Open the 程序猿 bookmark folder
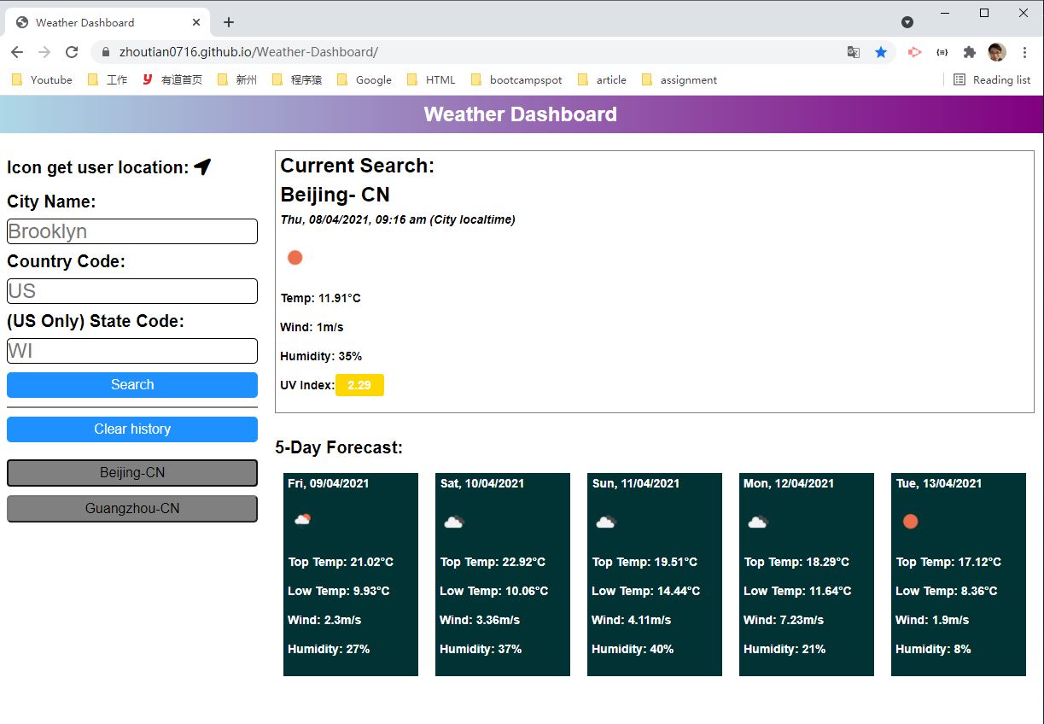The width and height of the screenshot is (1044, 724). pyautogui.click(x=296, y=79)
